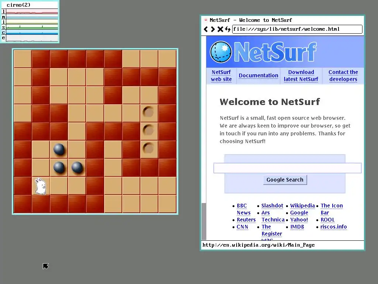Screen dimensions: 378x284
Task: Click the 'i' graph row in stats
Action: point(30,22)
